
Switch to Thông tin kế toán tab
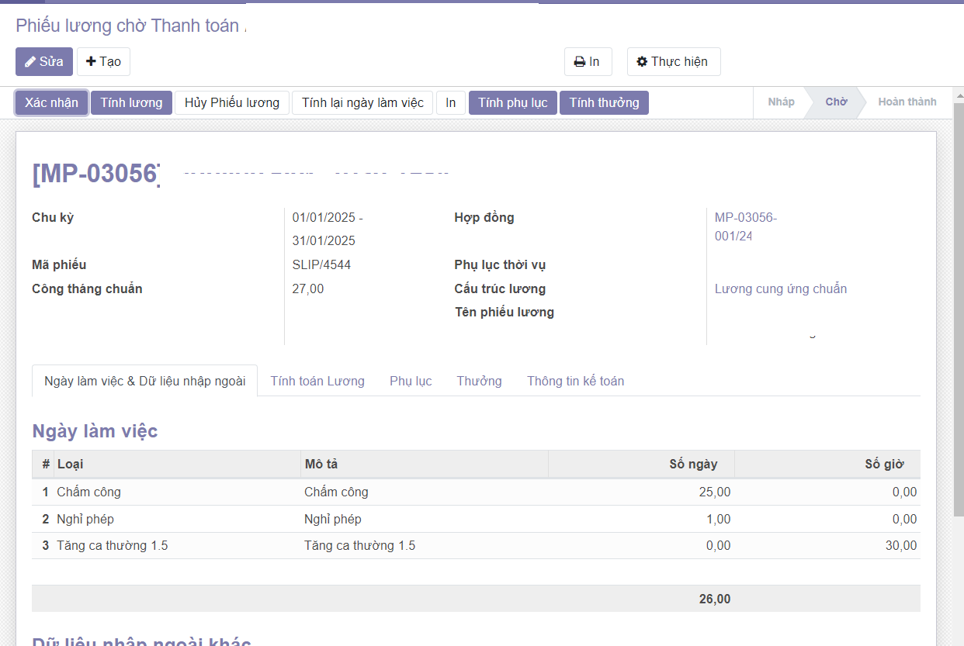(x=575, y=381)
